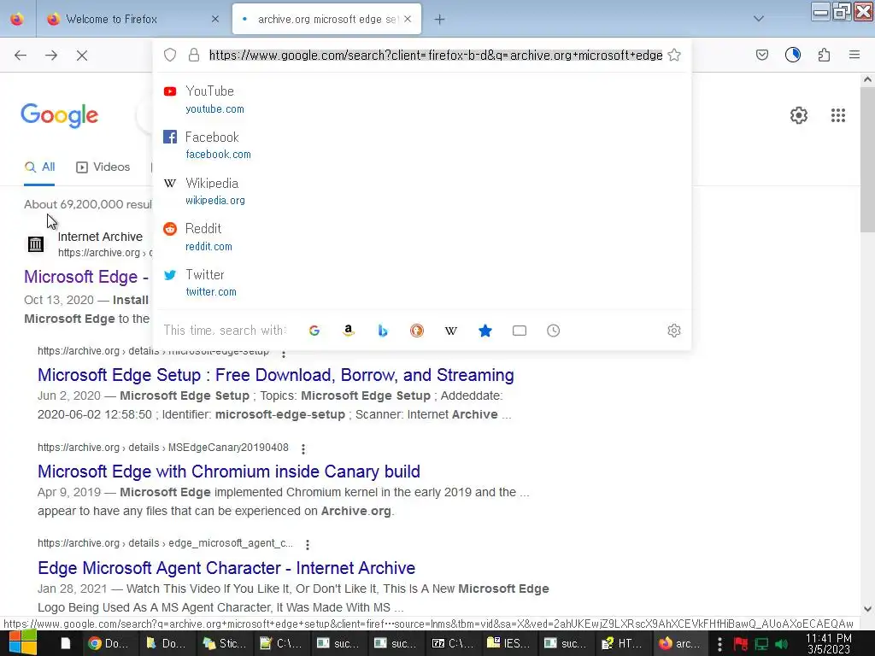Open the taskbar clock 11:41 PM
This screenshot has height=656, width=875.
pyautogui.click(x=828, y=644)
